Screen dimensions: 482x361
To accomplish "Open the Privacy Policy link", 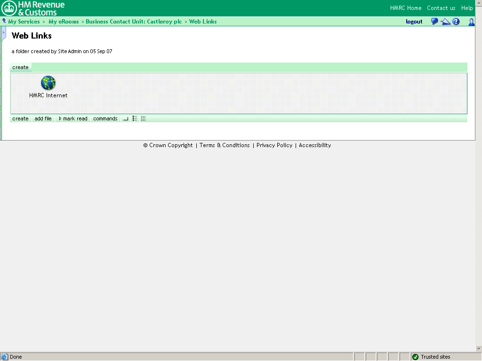I will point(274,145).
